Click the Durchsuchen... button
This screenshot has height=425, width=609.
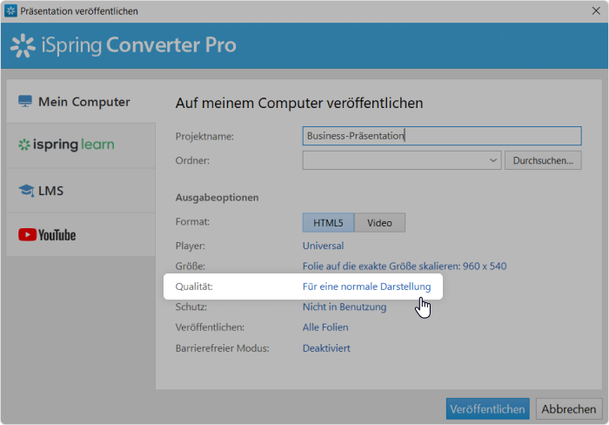(x=543, y=160)
